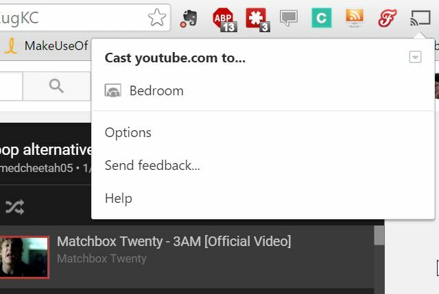This screenshot has height=294, width=439.
Task: Open the RSS feed extension icon
Action: 355,18
